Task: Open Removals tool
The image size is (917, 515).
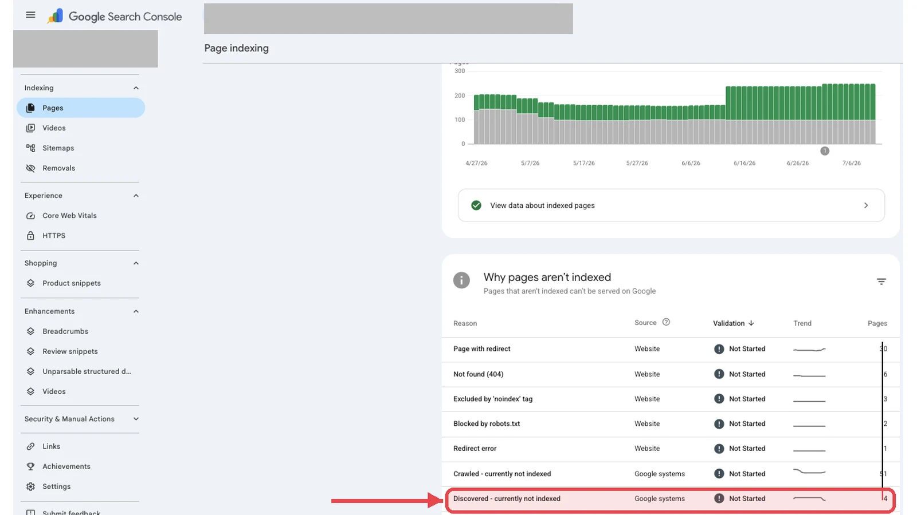Action: click(81, 168)
